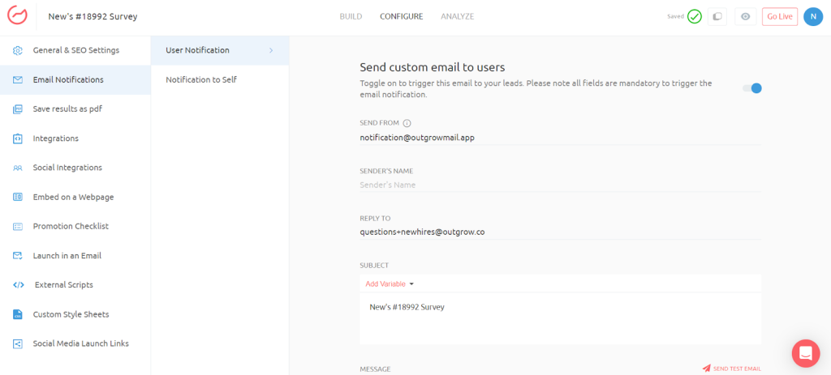The width and height of the screenshot is (831, 375).
Task: Toggle off custom email to users
Action: [x=752, y=88]
